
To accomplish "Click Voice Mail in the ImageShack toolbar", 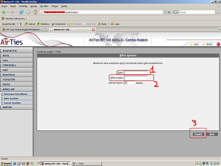I will click(x=89, y=24).
